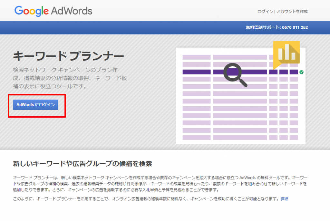Click the Google AdWords logo
This screenshot has height=221, width=330.
click(53, 11)
